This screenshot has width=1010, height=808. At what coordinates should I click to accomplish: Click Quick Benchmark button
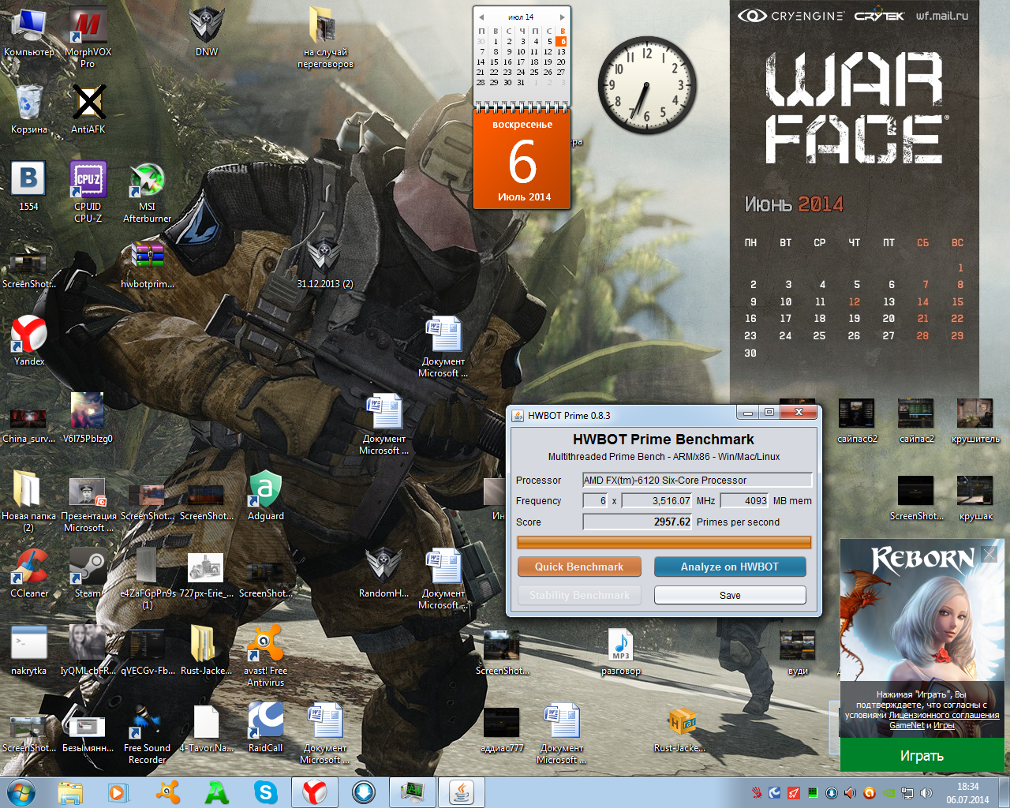[x=579, y=567]
